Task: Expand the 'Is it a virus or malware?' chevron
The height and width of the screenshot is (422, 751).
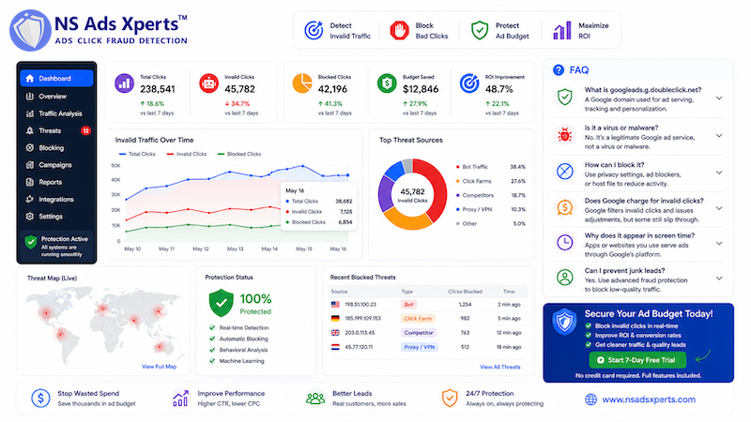Action: 719,136
